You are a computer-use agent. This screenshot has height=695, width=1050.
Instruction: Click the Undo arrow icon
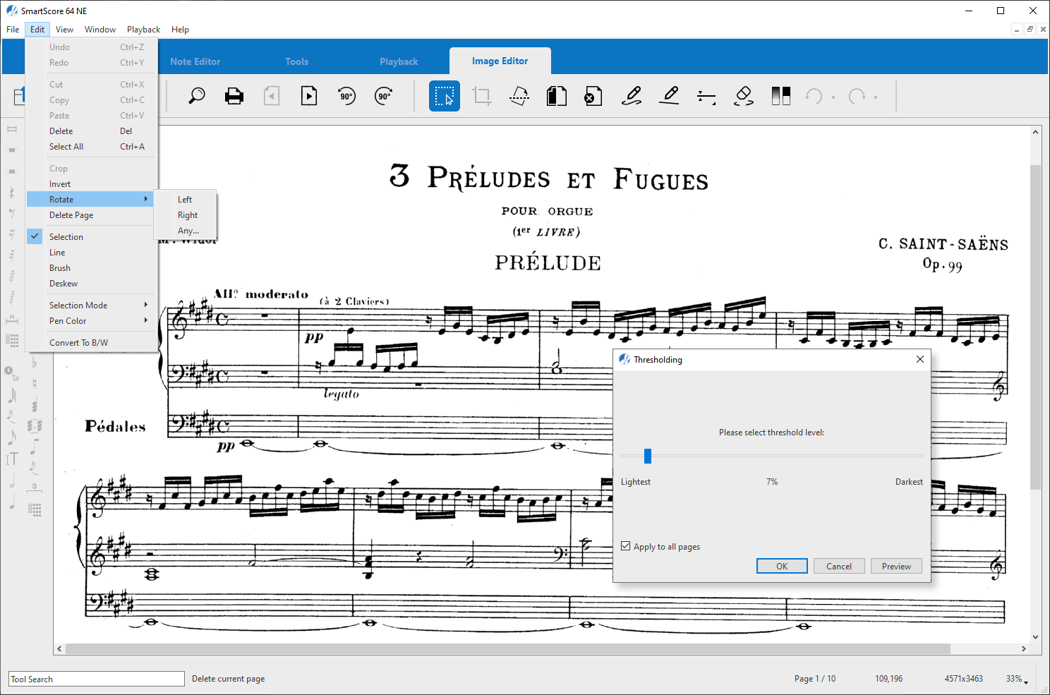pos(814,96)
